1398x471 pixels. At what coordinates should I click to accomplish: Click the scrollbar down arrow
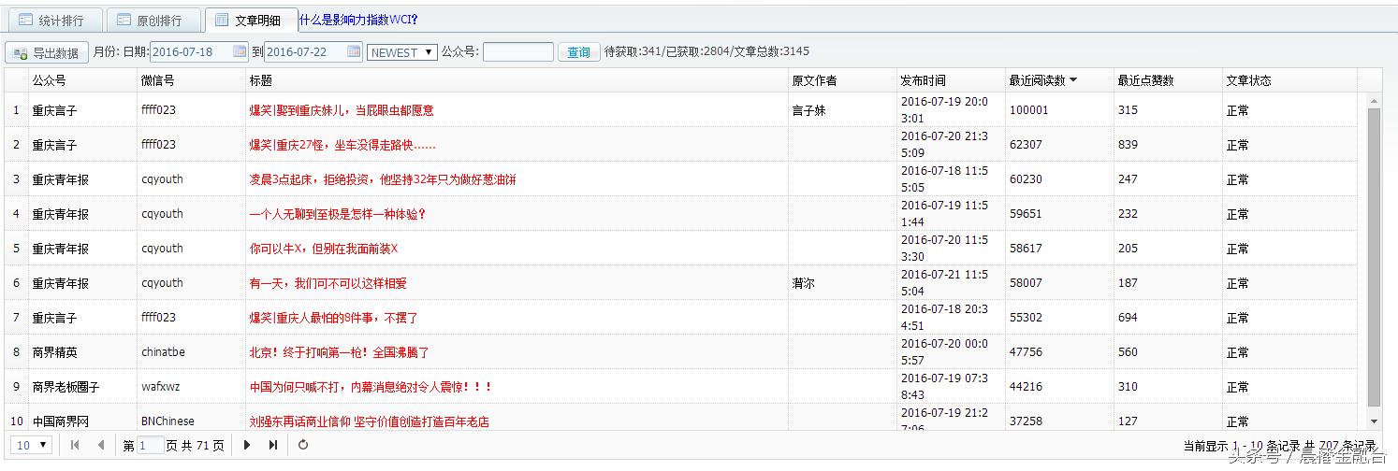pos(1374,422)
